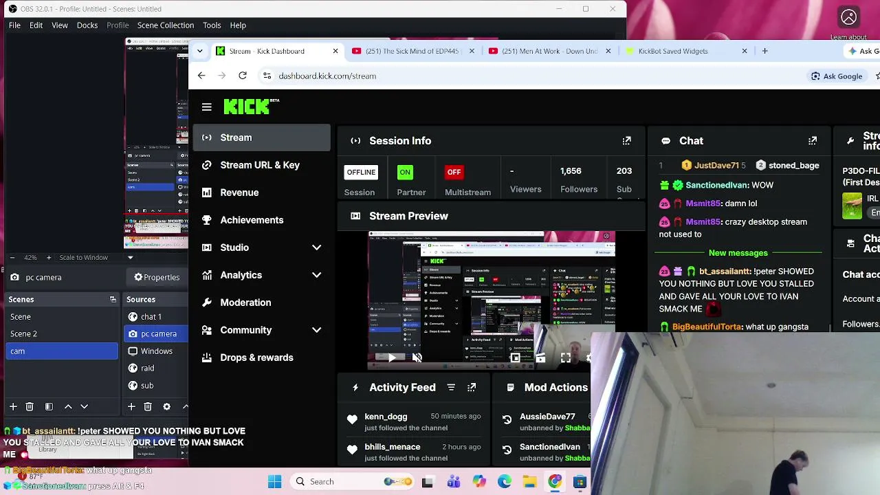Open the OBS Help menu
The image size is (880, 495).
click(238, 25)
